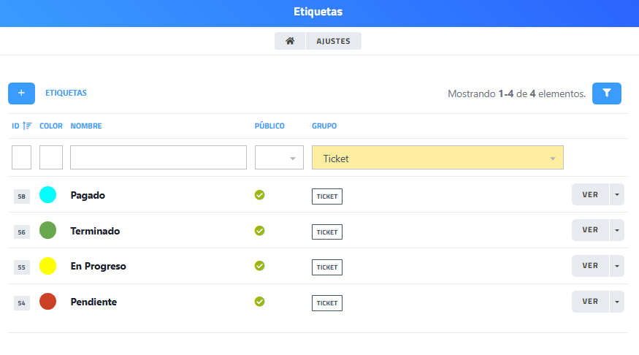Sort by the Nombre column header
This screenshot has height=355, width=639.
pyautogui.click(x=86, y=126)
